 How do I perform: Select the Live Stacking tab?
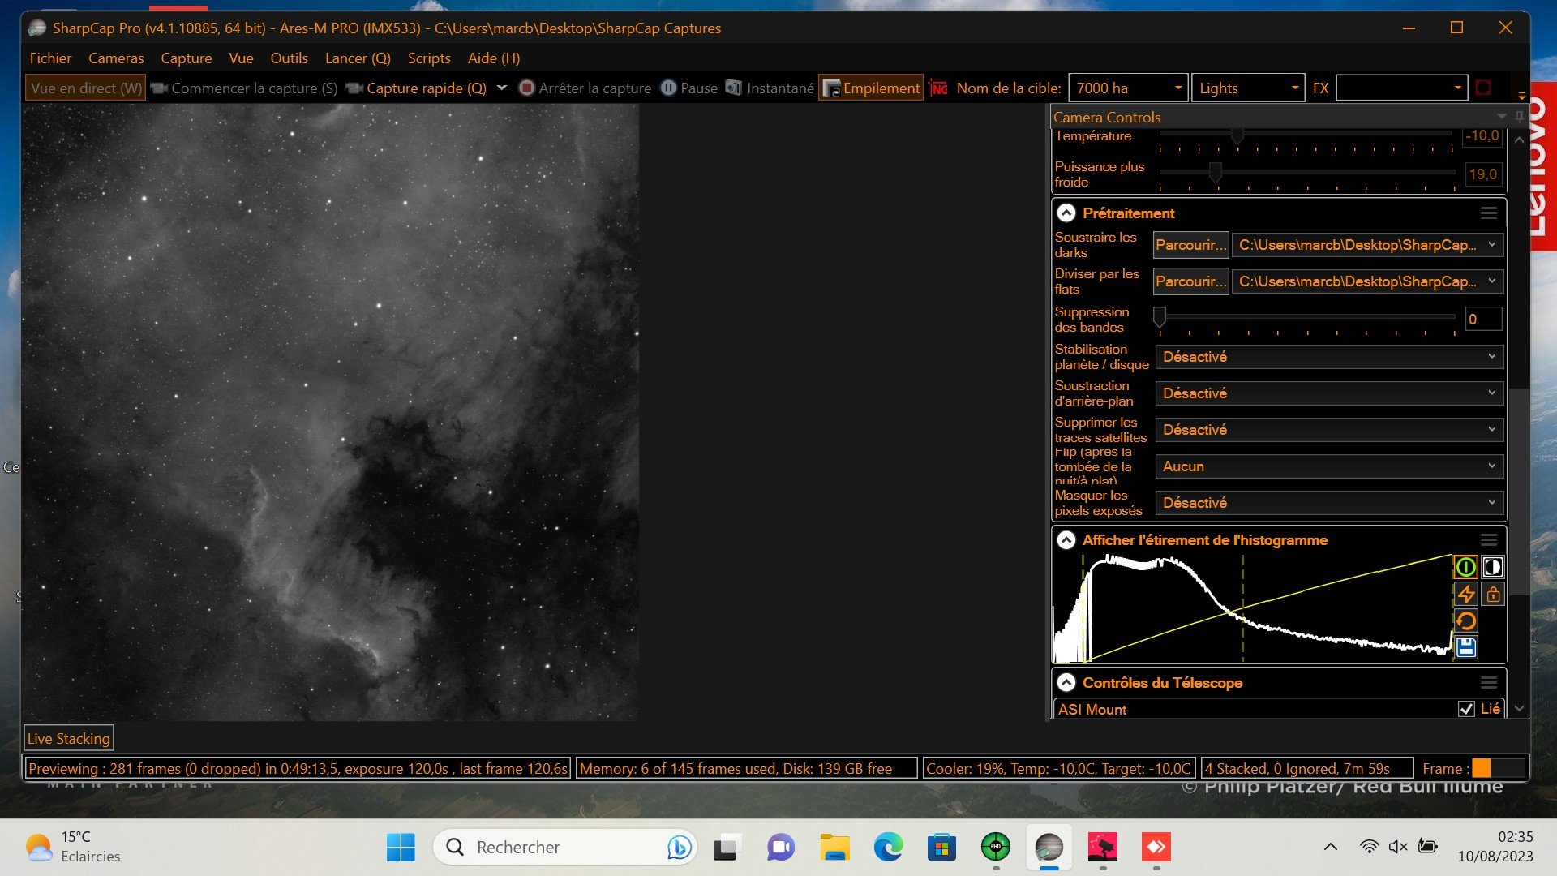pos(68,739)
